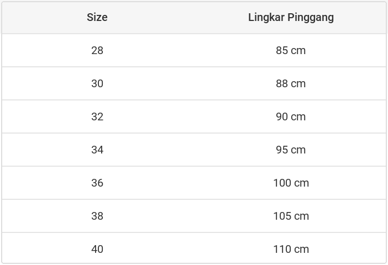Select the size 28 cell

click(x=97, y=50)
